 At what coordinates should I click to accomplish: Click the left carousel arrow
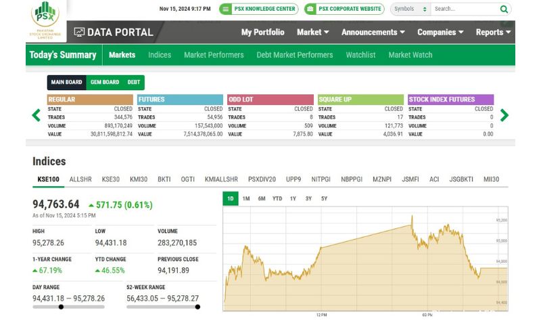[x=37, y=115]
